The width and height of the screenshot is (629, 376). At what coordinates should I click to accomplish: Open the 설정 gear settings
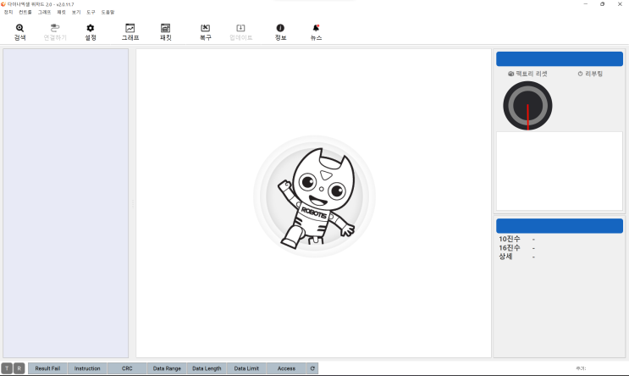point(91,32)
